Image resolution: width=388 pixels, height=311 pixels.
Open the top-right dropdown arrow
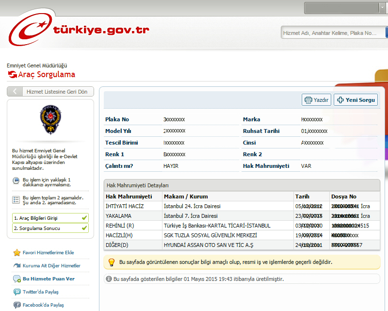[382, 8]
